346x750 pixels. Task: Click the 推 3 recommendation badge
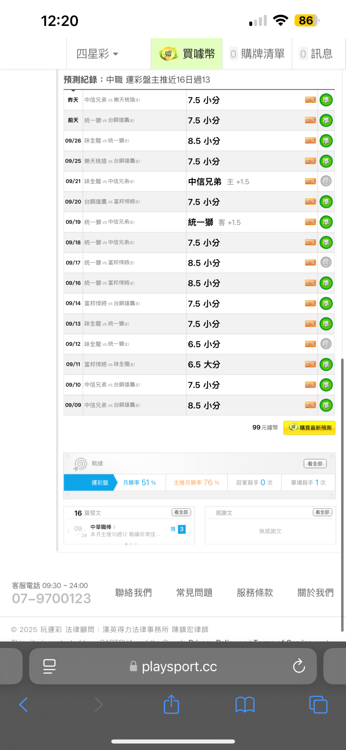click(x=178, y=529)
